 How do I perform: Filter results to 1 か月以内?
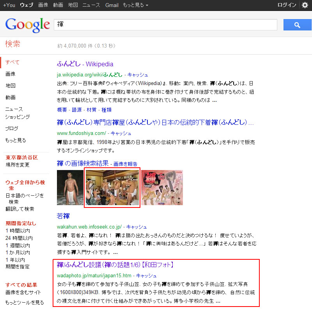18,253
